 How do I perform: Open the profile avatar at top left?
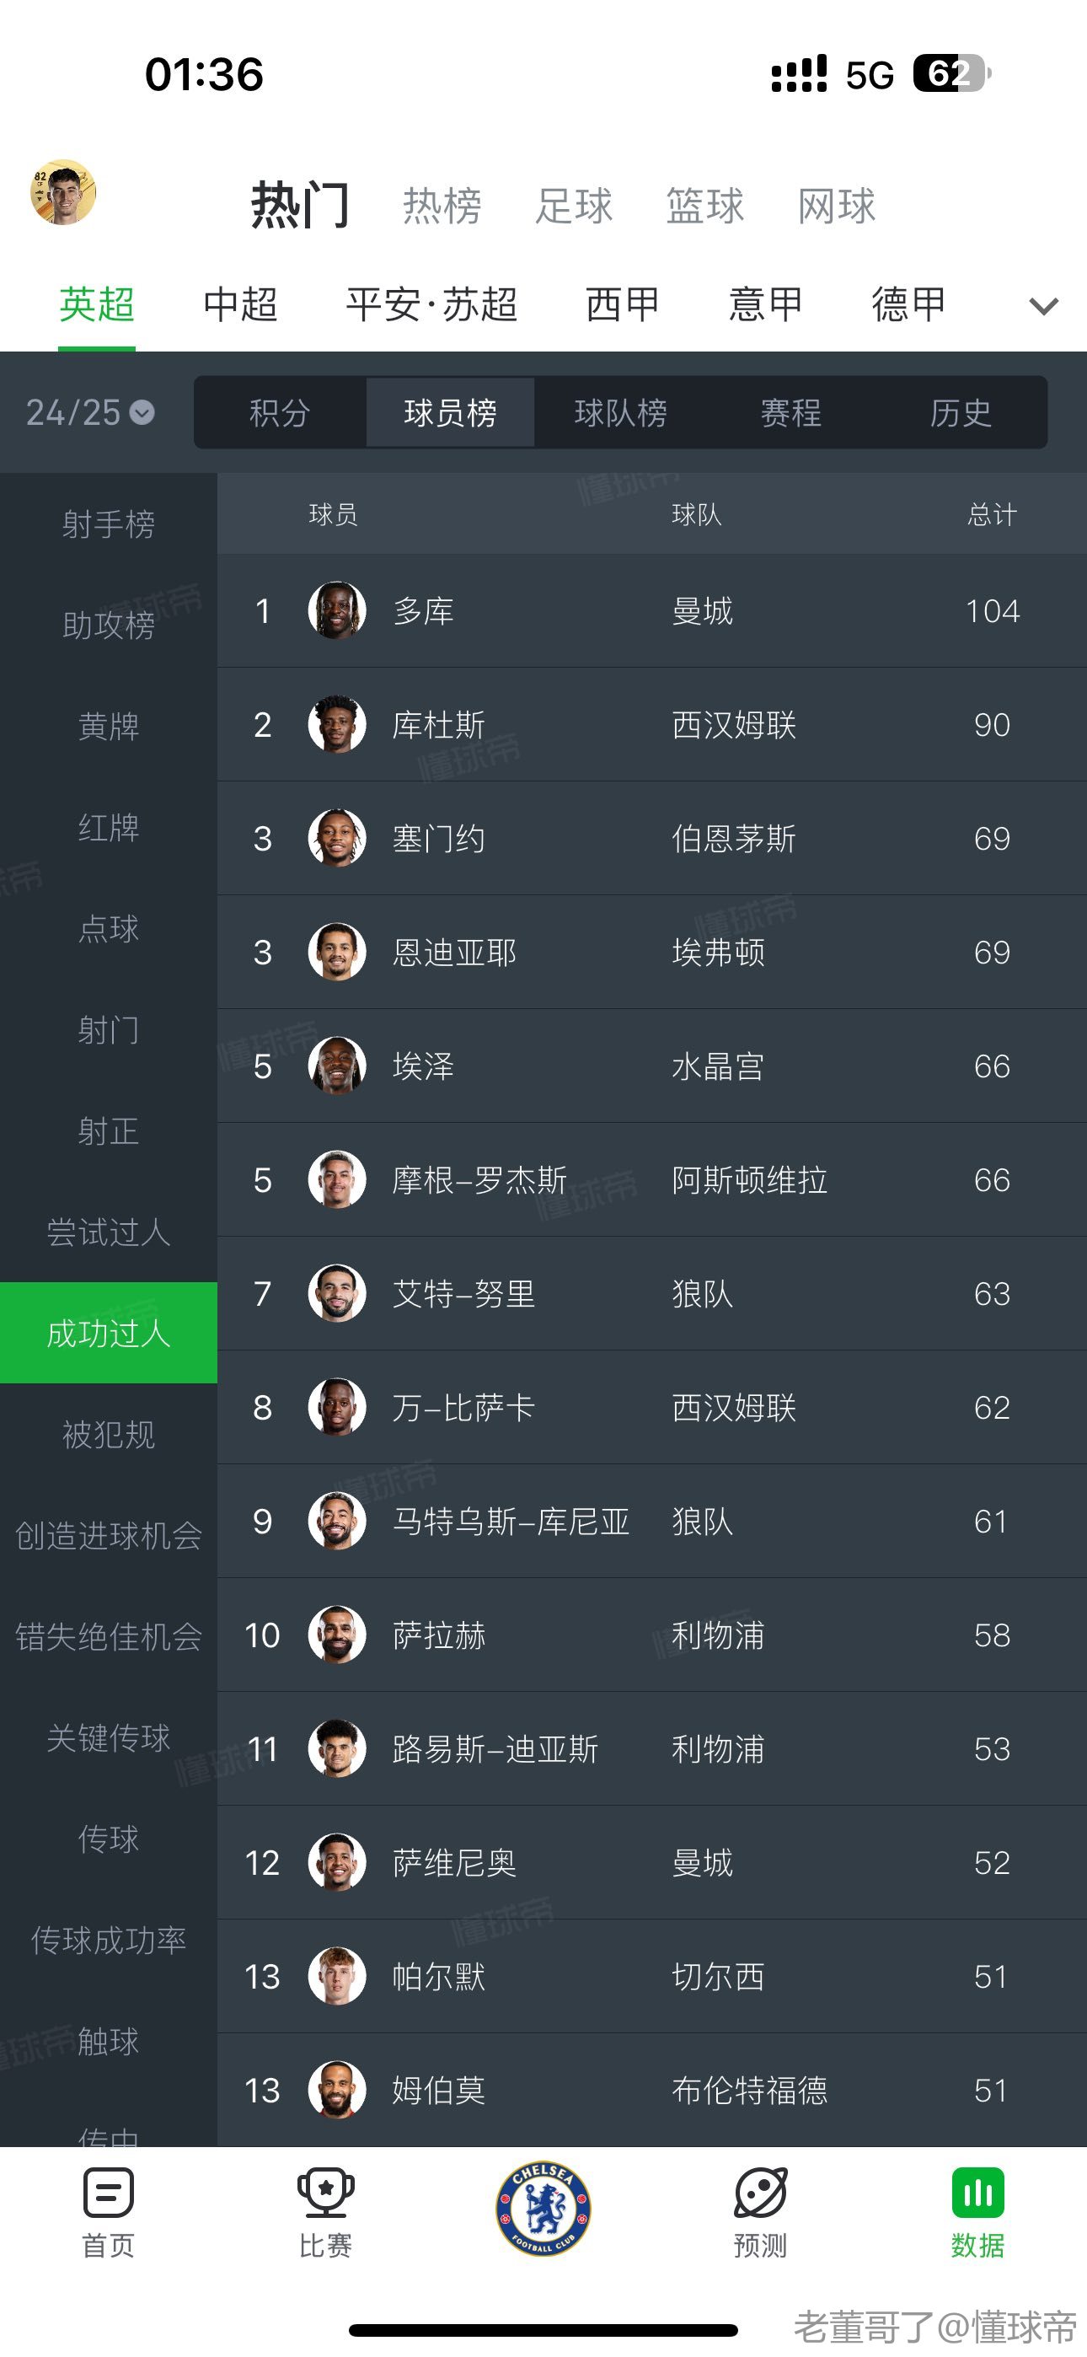pyautogui.click(x=63, y=192)
